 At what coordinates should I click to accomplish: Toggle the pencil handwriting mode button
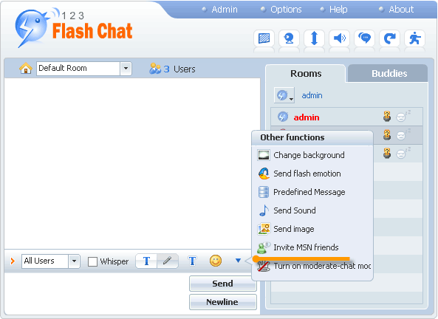point(168,261)
